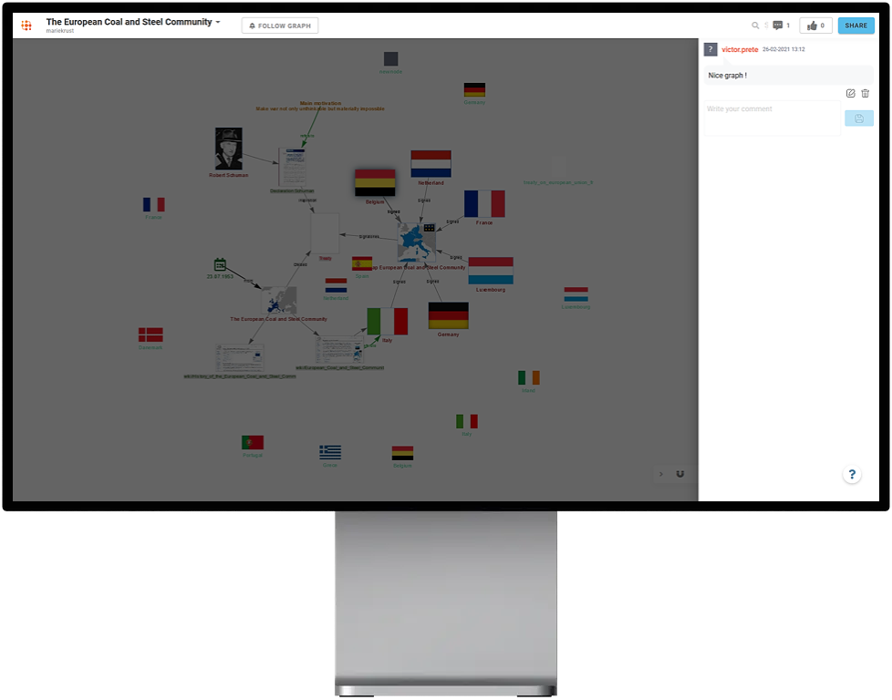892x700 pixels.
Task: Click the blue Share button
Action: [x=856, y=26]
